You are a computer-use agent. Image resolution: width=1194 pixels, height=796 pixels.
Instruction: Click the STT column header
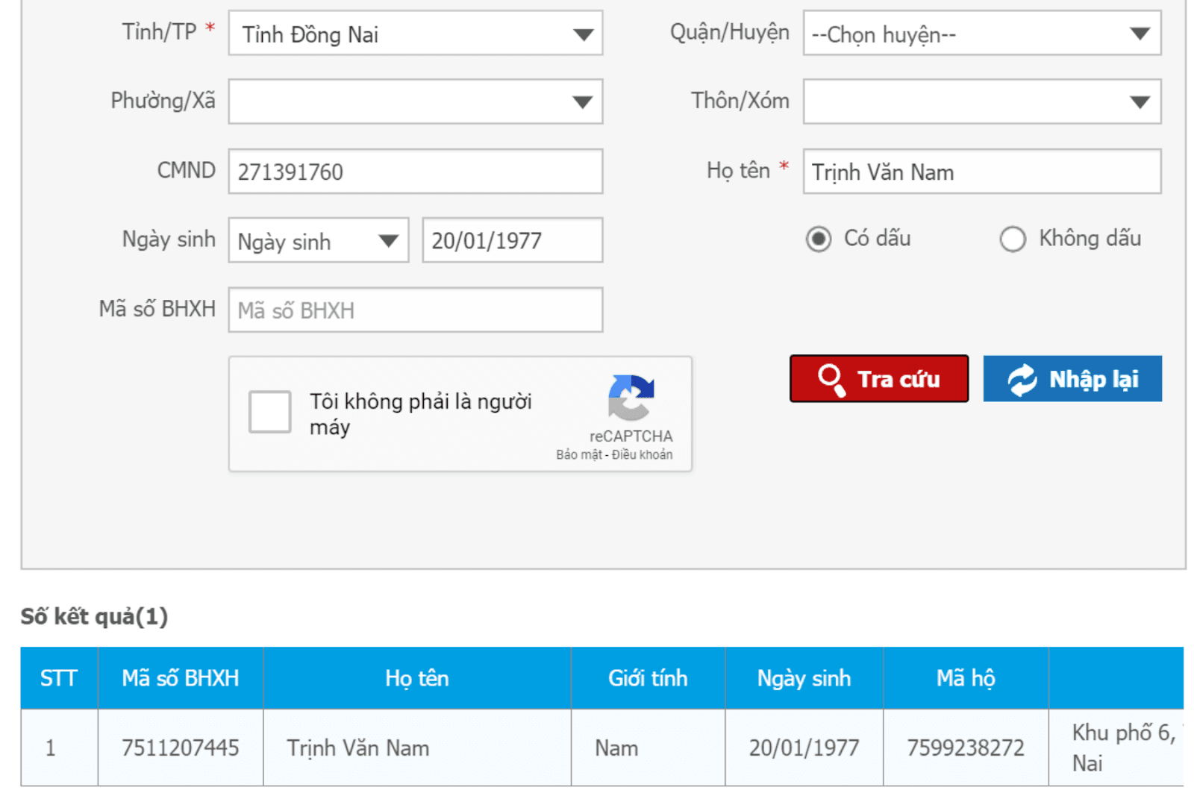(59, 678)
